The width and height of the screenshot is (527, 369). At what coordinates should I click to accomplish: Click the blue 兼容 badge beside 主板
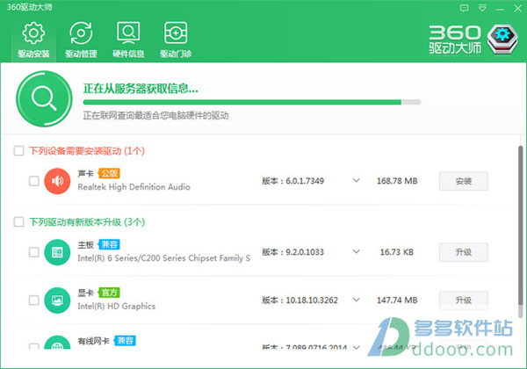coord(109,244)
